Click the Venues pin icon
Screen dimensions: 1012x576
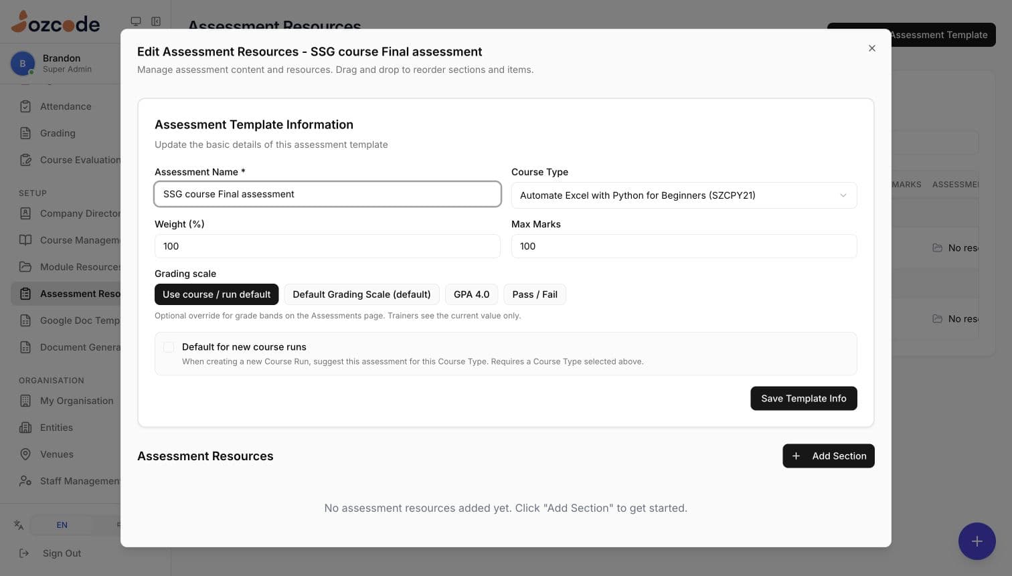coord(25,454)
